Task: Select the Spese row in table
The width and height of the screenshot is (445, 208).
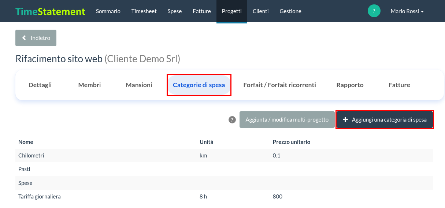Action: pos(224,183)
